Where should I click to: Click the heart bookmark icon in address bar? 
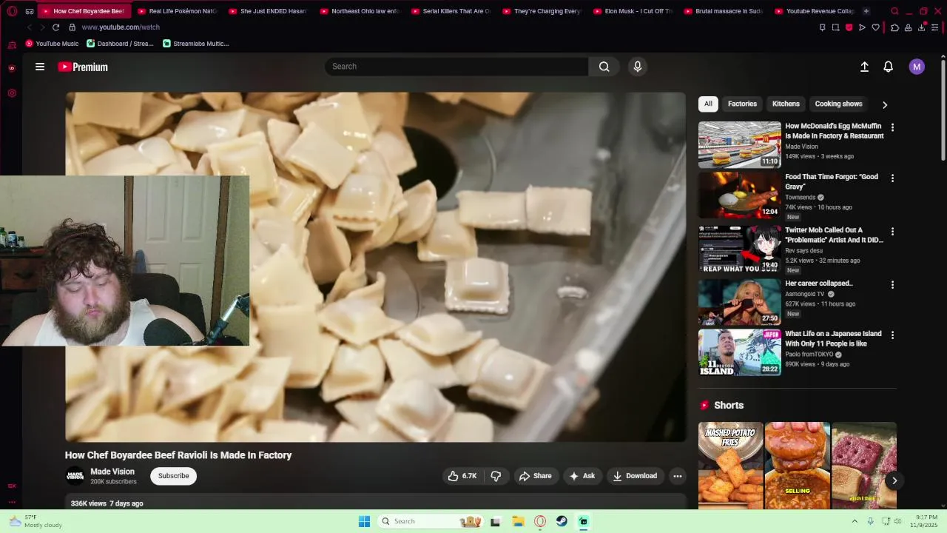[x=875, y=27]
